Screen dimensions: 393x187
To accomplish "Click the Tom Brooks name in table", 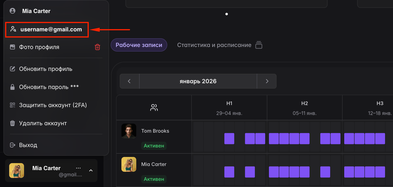I will click(155, 131).
